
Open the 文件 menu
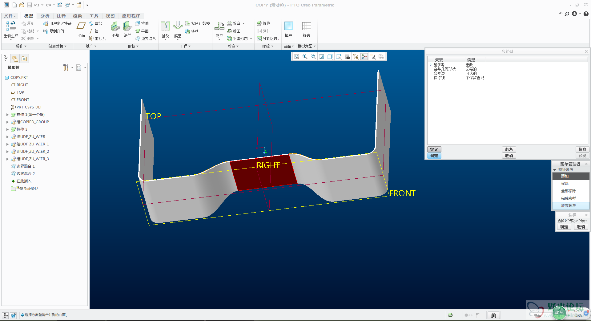point(10,16)
